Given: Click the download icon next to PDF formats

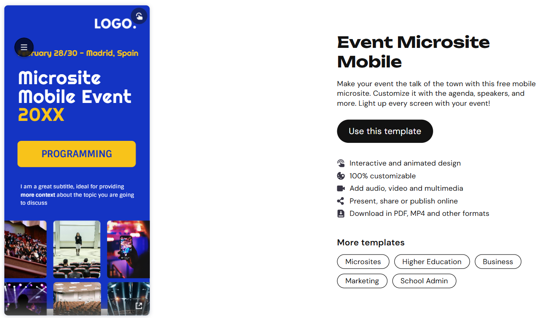Looking at the screenshot, I should coord(340,213).
